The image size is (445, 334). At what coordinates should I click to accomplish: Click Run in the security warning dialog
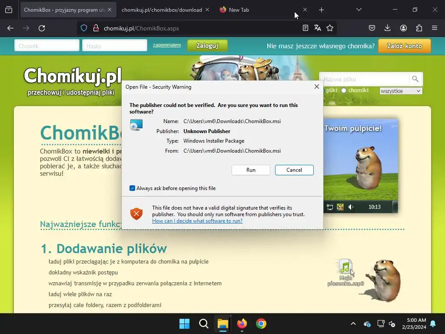pyautogui.click(x=251, y=170)
